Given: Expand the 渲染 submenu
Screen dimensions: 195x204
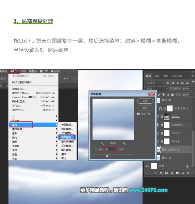Looking at the screenshot, I should click(x=33, y=150).
